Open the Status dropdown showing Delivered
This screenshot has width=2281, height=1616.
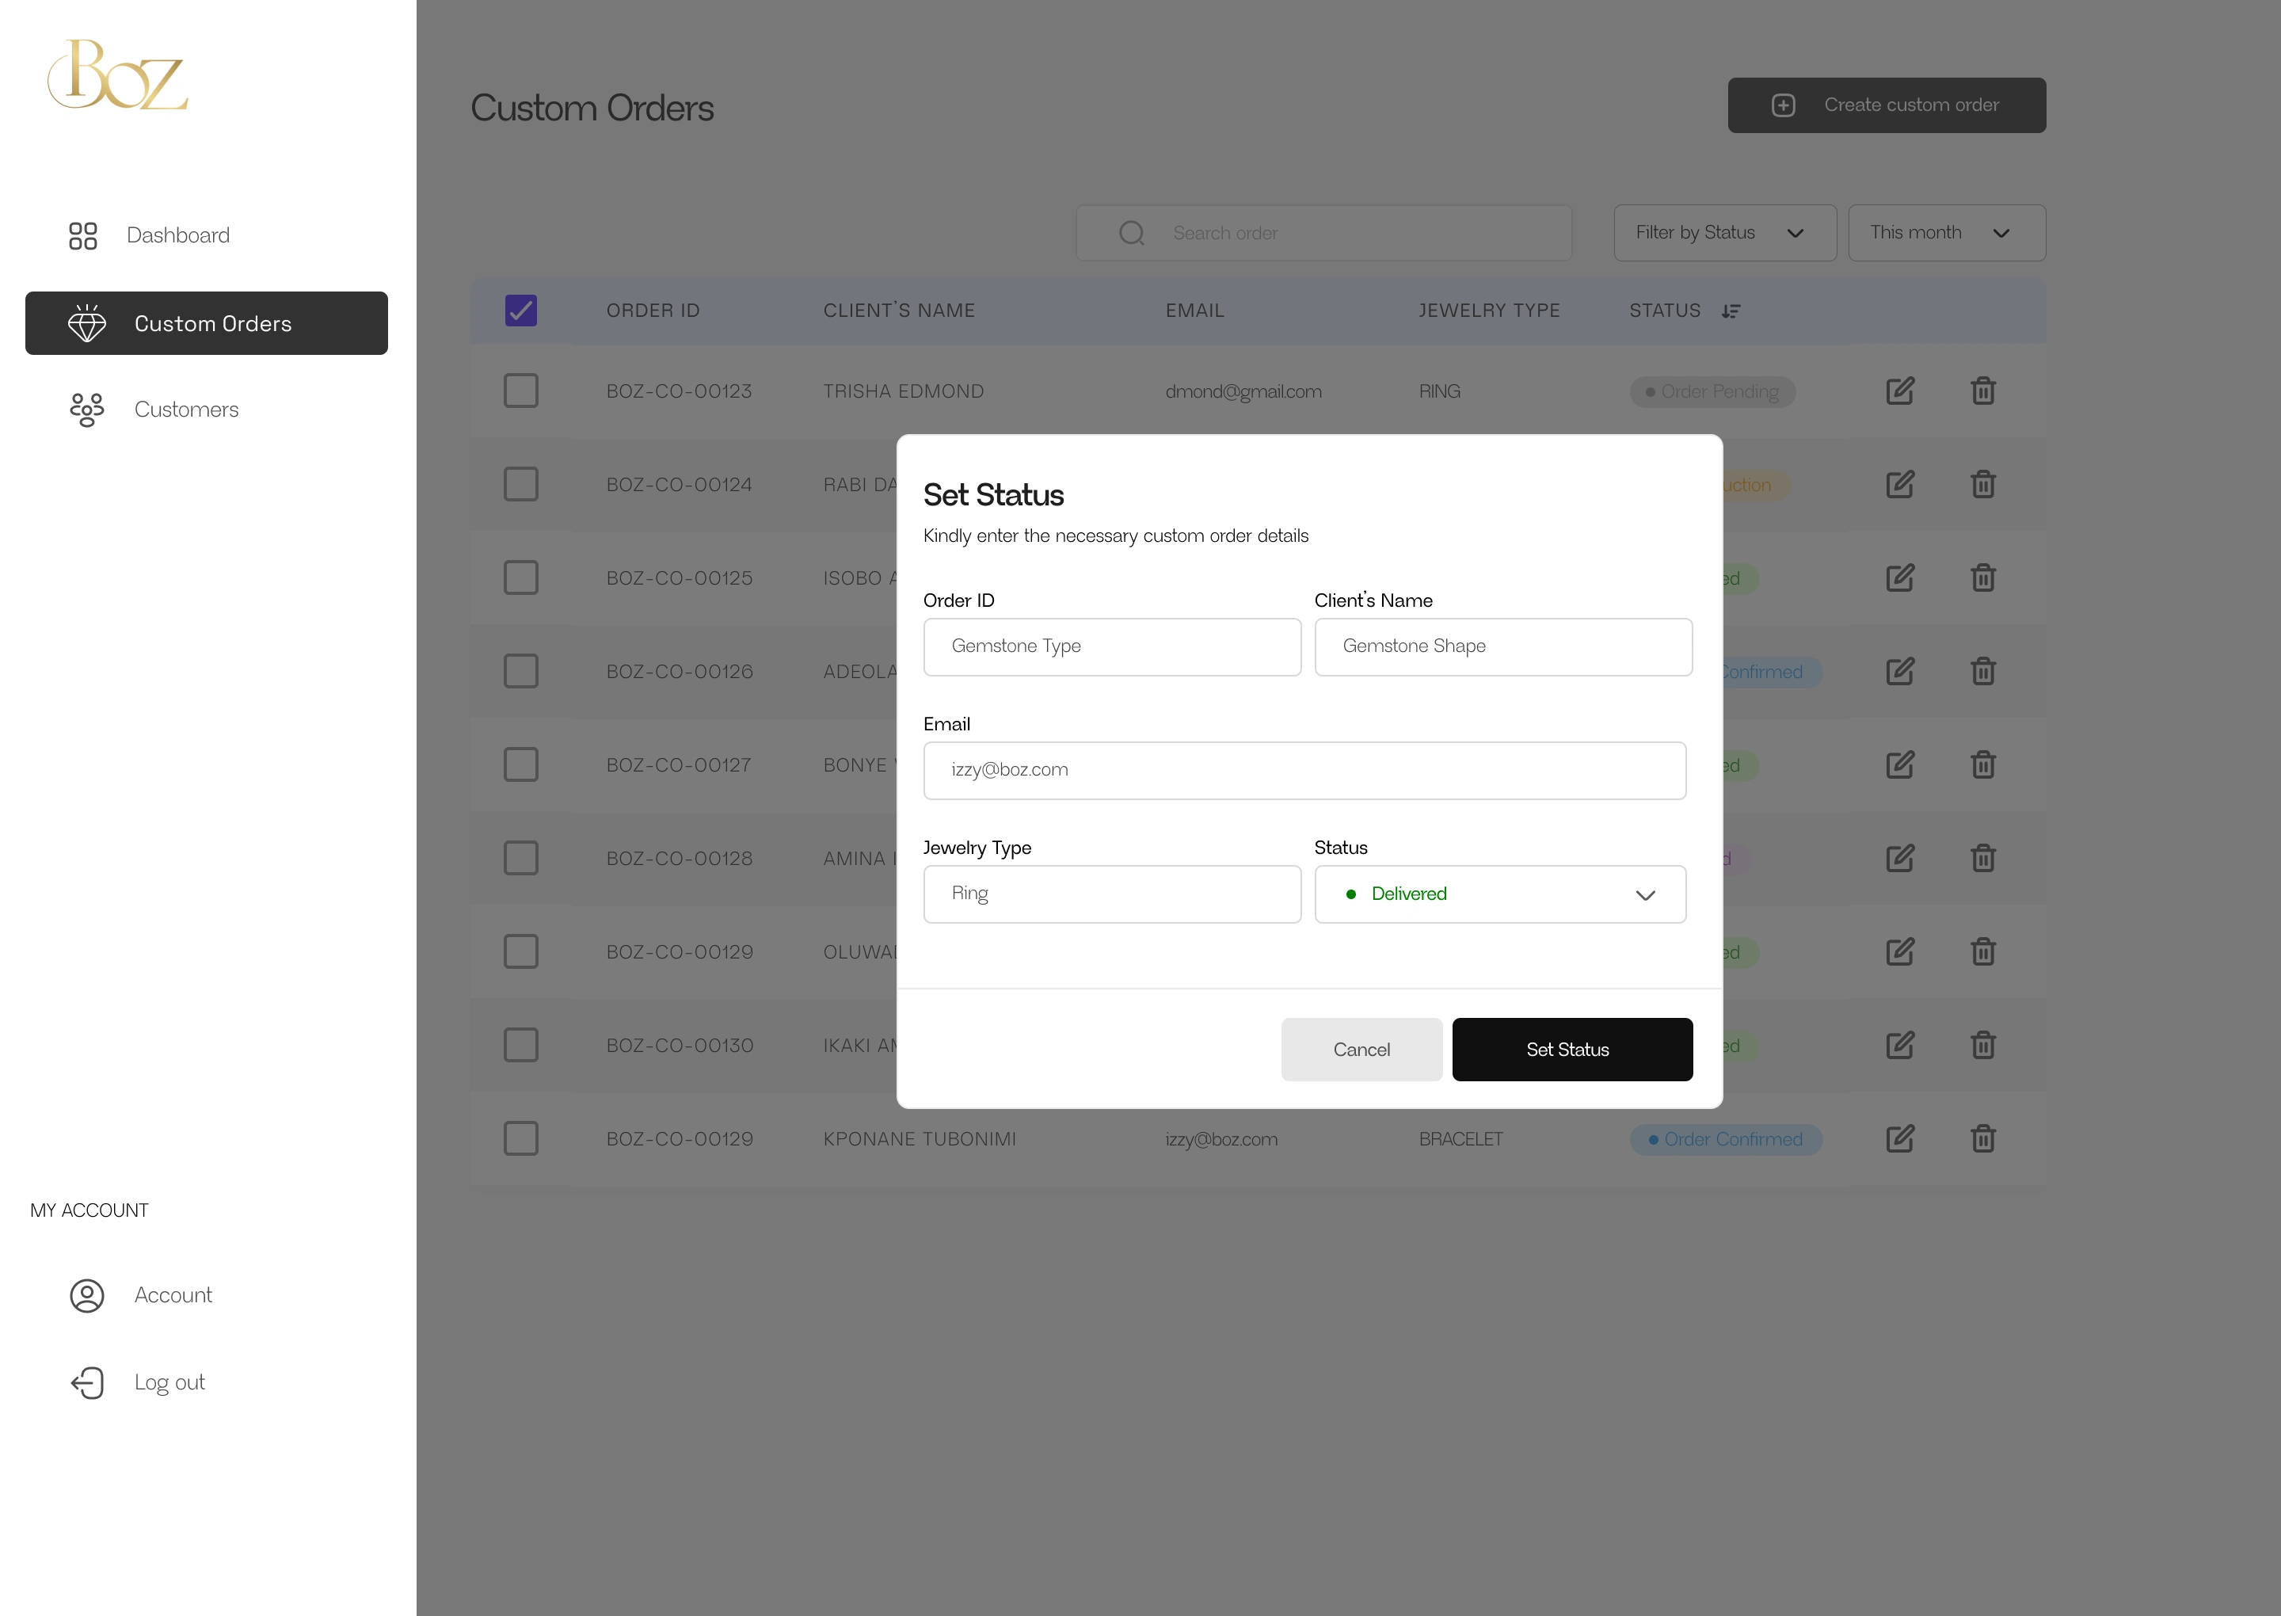pyautogui.click(x=1499, y=894)
